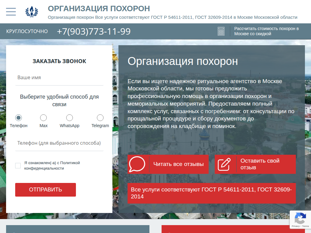Viewport: 311px width, 233px height.
Task: Open the reCAPTCHA Privacy link
Action: coord(296,226)
